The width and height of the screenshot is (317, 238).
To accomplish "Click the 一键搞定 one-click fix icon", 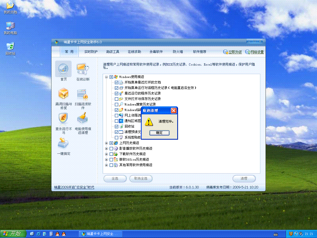I will coord(63,143).
